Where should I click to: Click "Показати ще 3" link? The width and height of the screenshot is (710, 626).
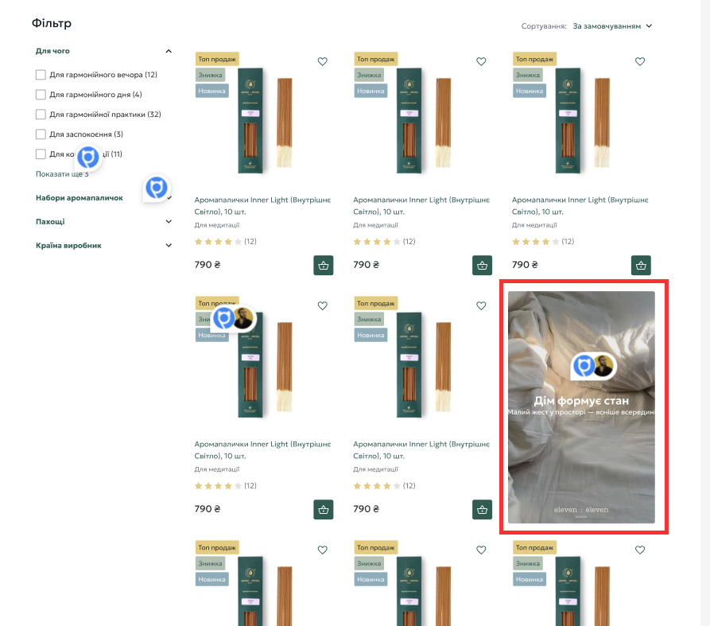(x=62, y=174)
